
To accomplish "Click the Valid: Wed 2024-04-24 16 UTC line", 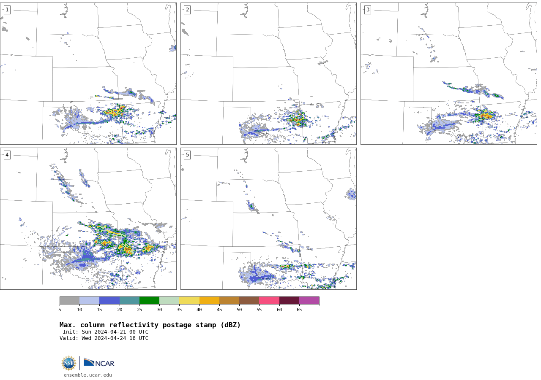I will coord(104,338).
